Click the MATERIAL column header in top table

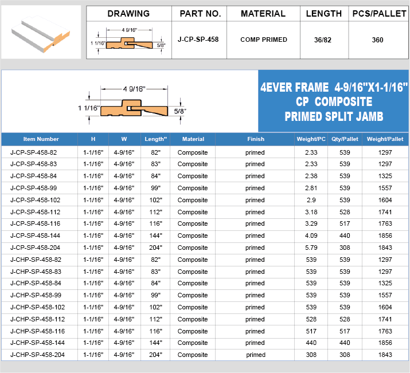click(263, 14)
